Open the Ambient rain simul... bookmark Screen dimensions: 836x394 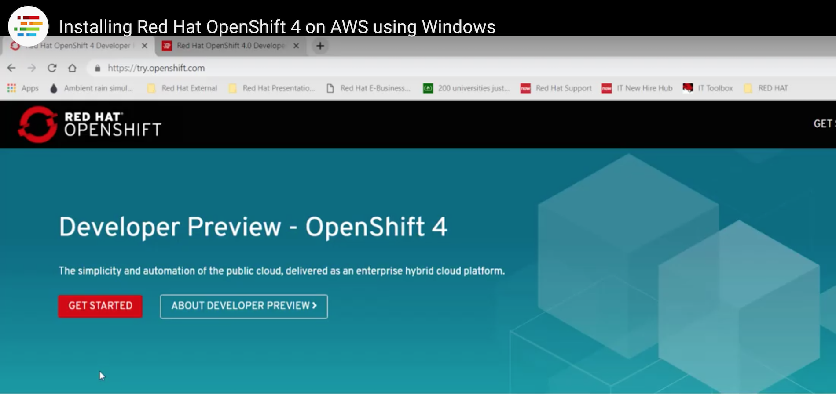tap(92, 88)
